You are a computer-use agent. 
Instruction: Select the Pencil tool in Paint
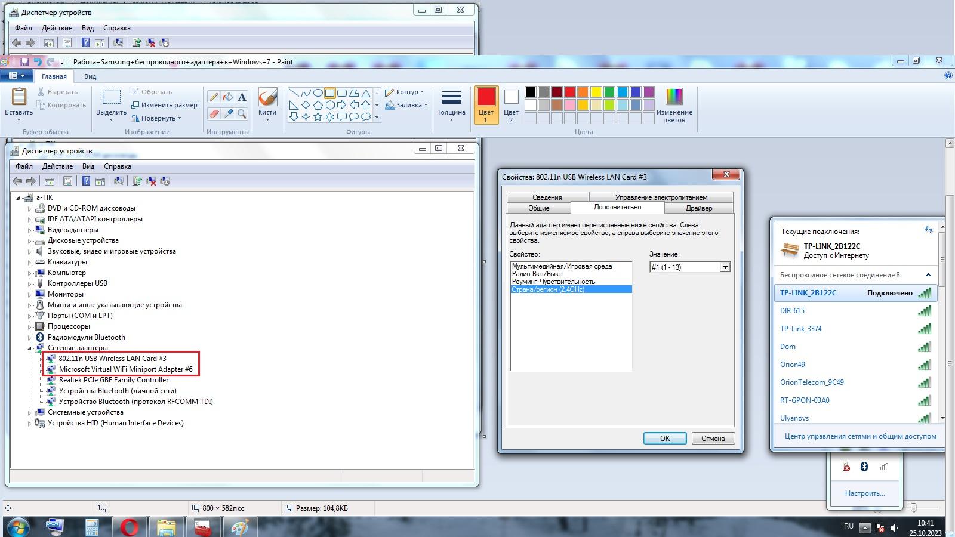(214, 97)
